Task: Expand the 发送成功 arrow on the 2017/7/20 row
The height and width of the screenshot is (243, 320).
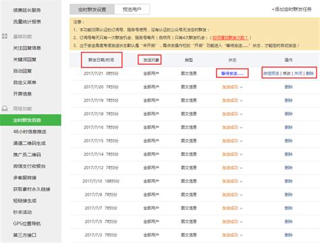Action: 241,88
